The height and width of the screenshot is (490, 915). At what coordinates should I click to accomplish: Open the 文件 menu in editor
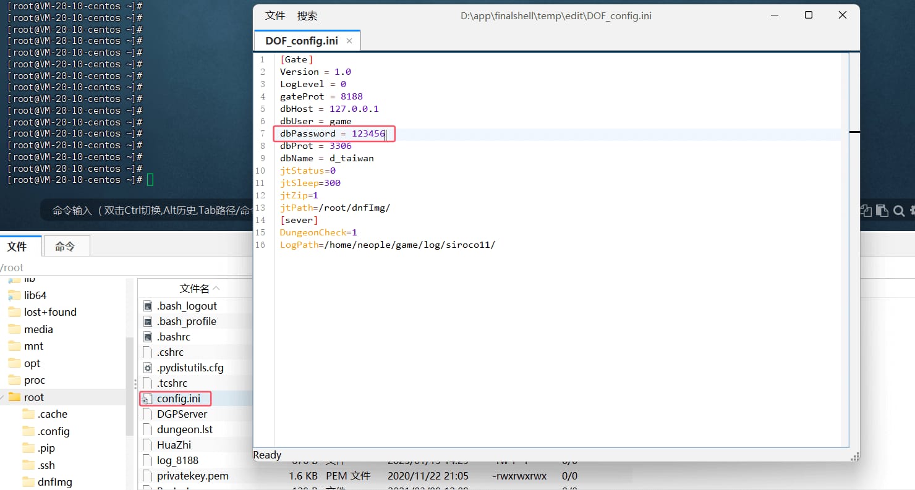click(275, 15)
